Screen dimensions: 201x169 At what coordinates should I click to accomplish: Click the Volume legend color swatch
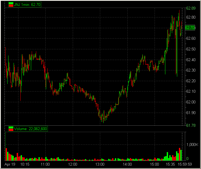[11, 129]
